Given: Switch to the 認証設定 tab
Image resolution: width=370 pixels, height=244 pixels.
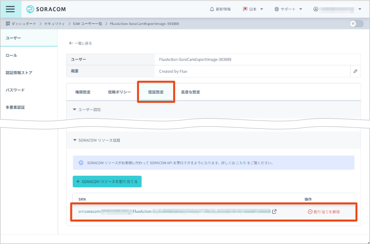Looking at the screenshot, I should click(156, 92).
